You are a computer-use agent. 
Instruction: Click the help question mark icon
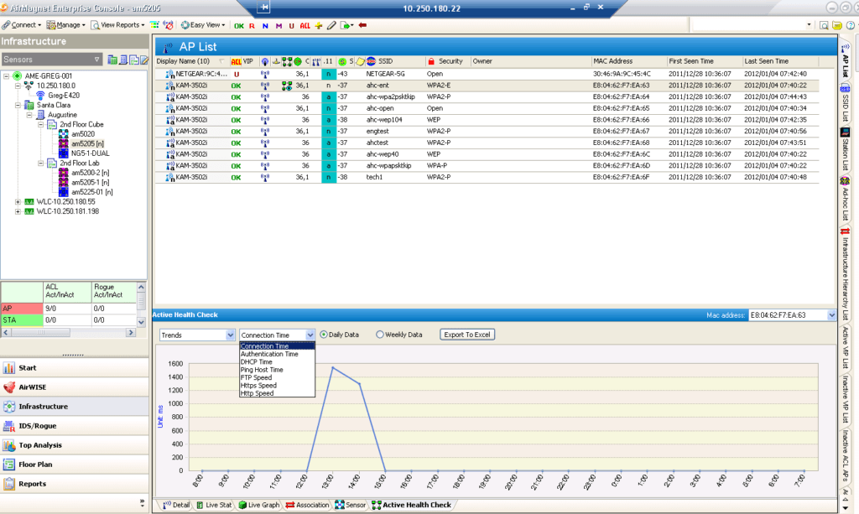851,25
